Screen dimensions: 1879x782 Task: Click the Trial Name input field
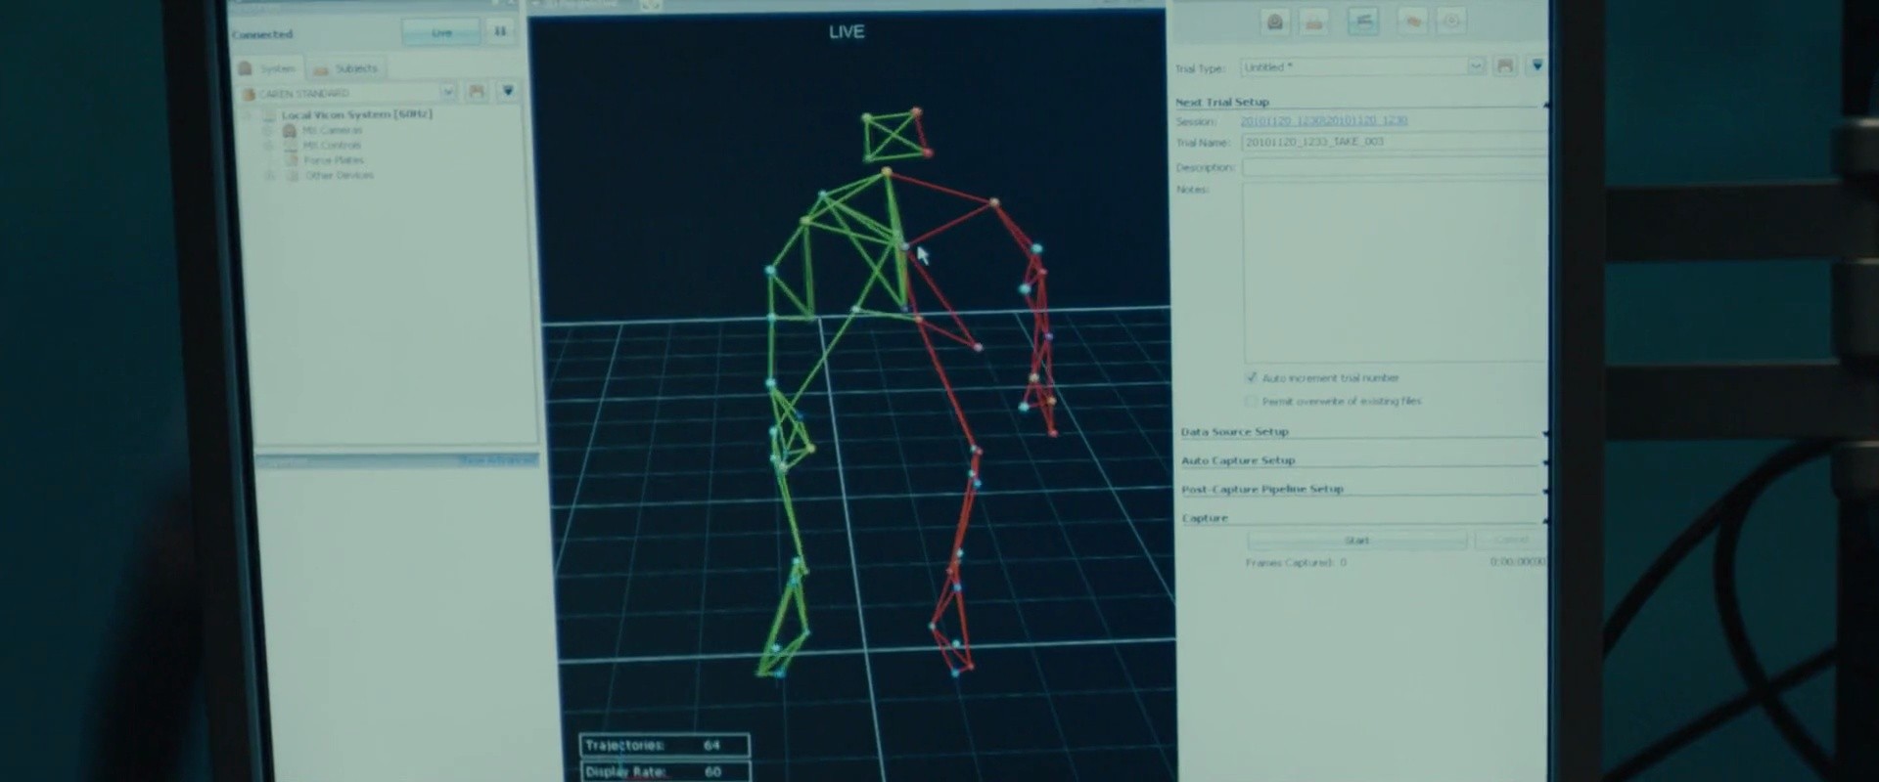(1394, 142)
